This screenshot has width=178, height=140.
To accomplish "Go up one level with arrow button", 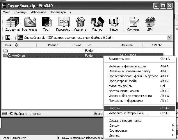I will click(8, 37).
